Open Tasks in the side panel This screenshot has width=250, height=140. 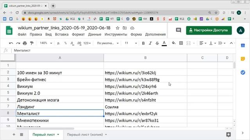tap(243, 73)
